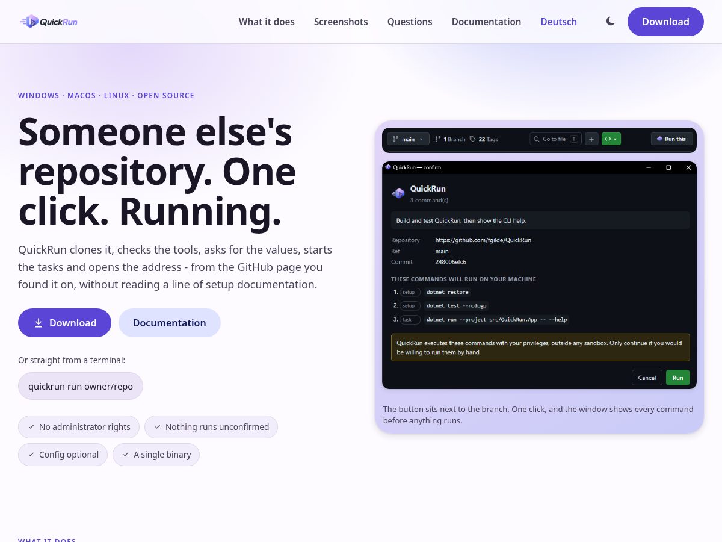Click the Go to file search field
Image resolution: width=722 pixels, height=542 pixels.
coord(556,139)
